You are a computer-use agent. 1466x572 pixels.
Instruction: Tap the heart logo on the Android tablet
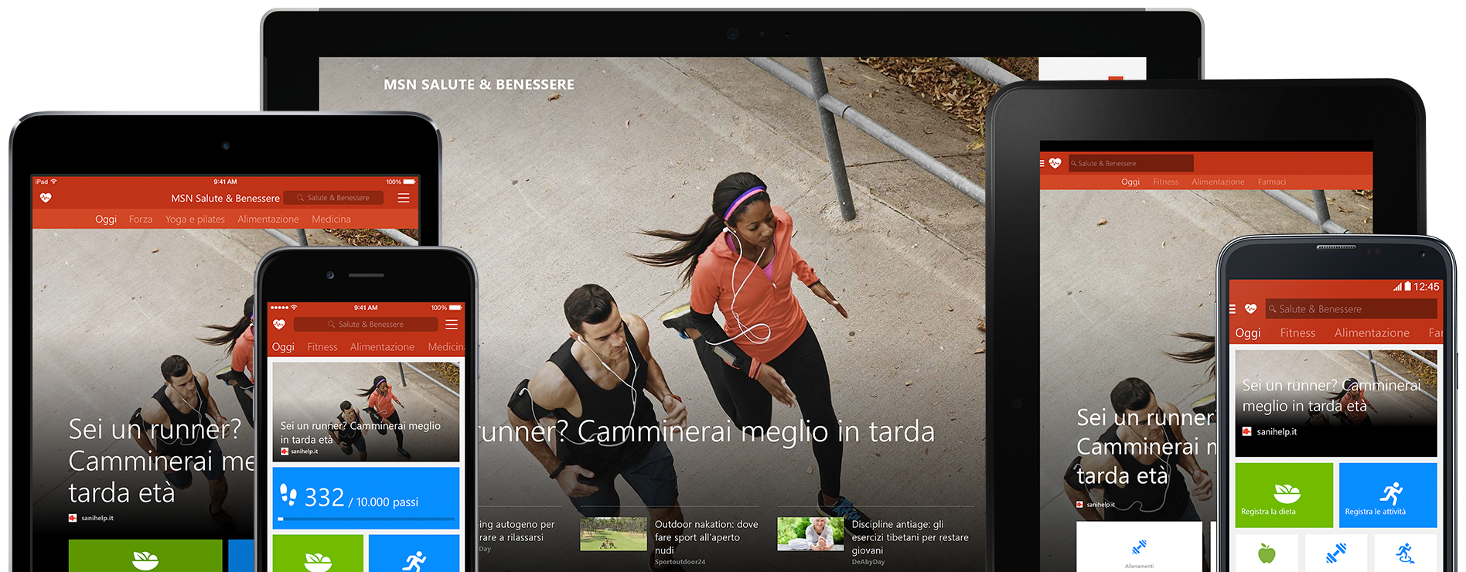1055,163
